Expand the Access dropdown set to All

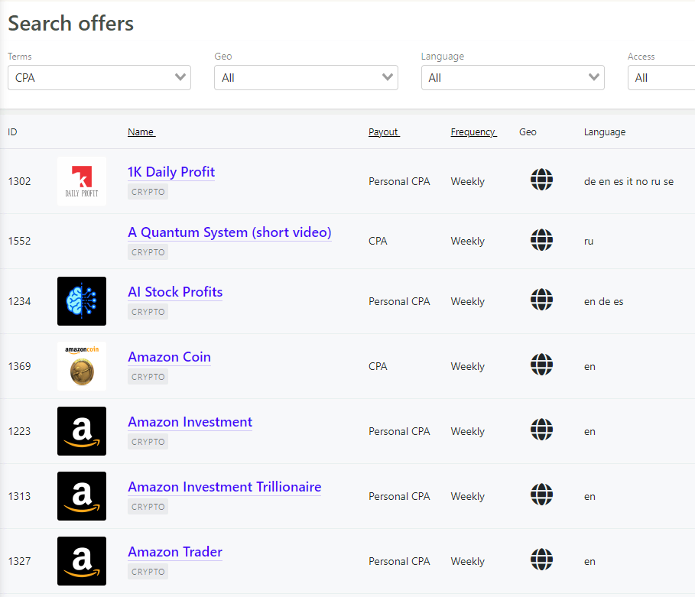[673, 77]
